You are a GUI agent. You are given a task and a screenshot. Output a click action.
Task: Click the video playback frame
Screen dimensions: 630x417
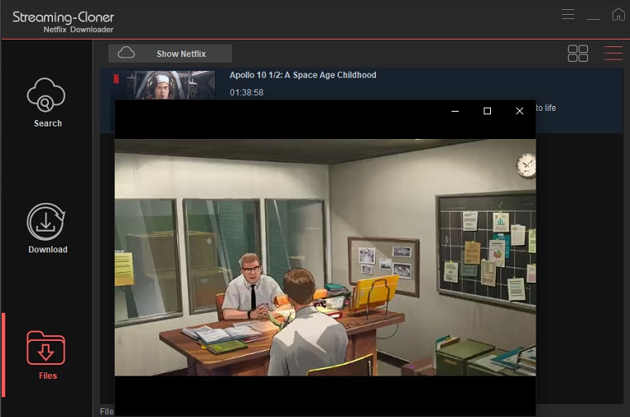pyautogui.click(x=325, y=257)
